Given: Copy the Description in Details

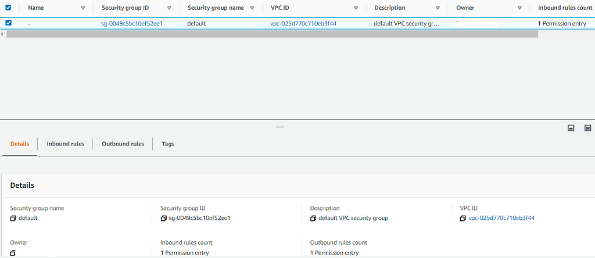Looking at the screenshot, I should (313, 218).
